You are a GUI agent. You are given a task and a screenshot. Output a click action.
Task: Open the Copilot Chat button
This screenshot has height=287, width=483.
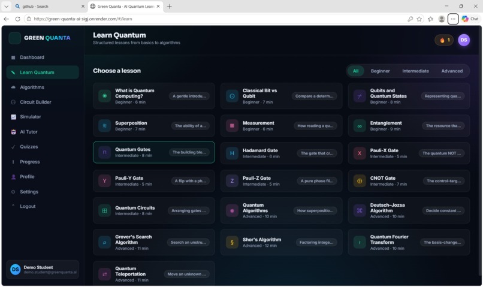click(x=470, y=19)
